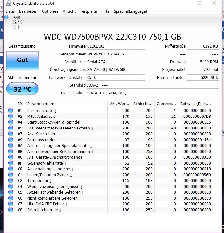Click the status orb for Schreibfehlerrate row
The image size is (224, 233).
(x=11, y=210)
